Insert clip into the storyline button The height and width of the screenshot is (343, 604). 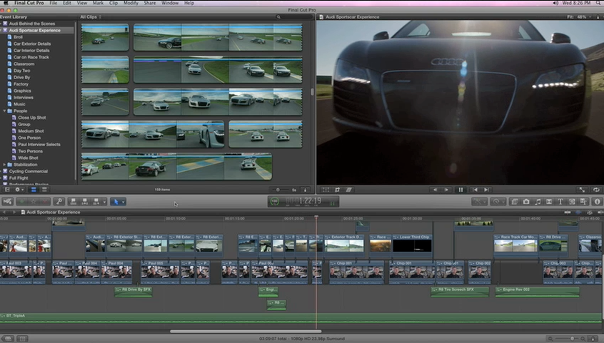[85, 201]
